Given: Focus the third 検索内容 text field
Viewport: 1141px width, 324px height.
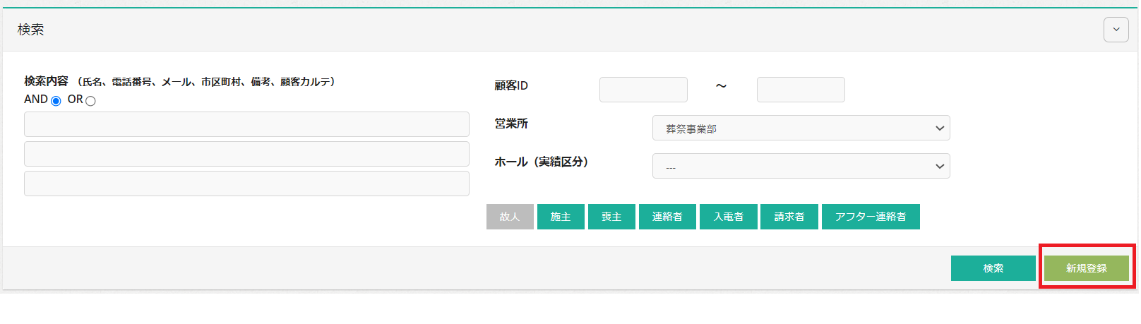Looking at the screenshot, I should 246,184.
